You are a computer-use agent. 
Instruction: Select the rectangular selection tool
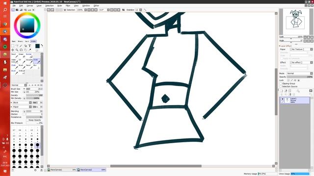13,46
